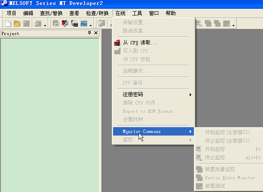Click the greyed Save disk icon

click(26, 24)
